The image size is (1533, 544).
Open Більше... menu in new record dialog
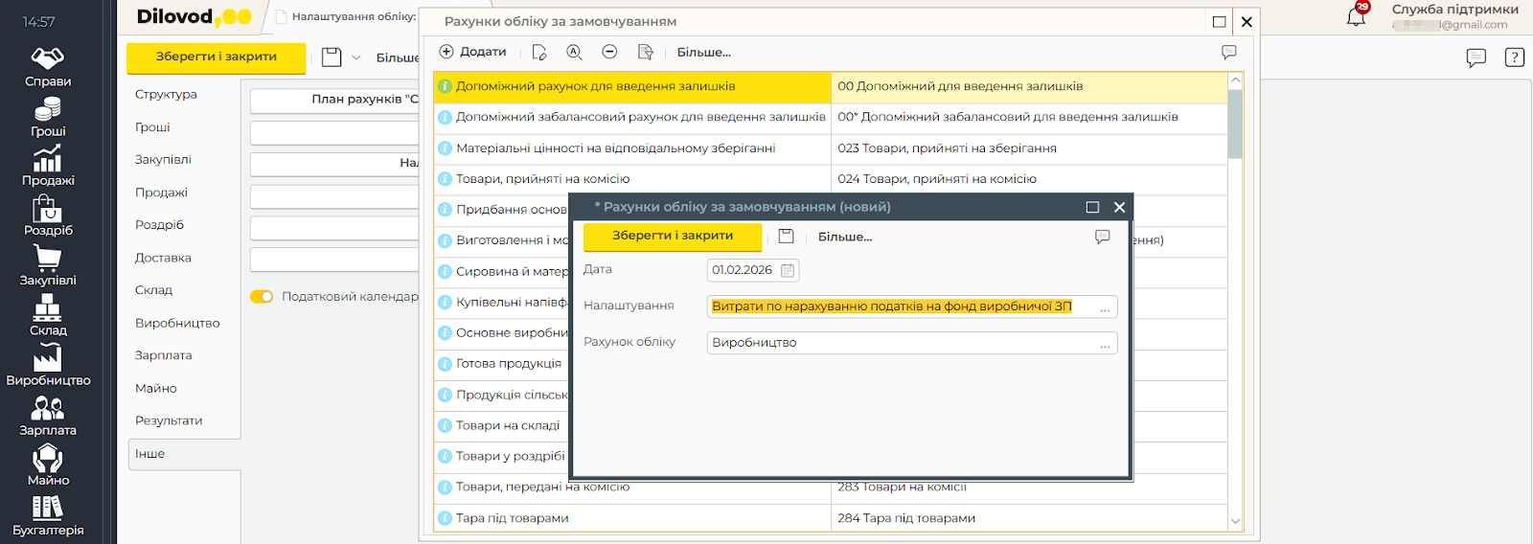(844, 237)
